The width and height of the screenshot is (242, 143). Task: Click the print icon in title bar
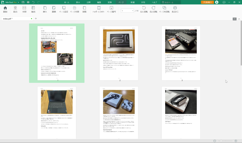click(x=28, y=2)
